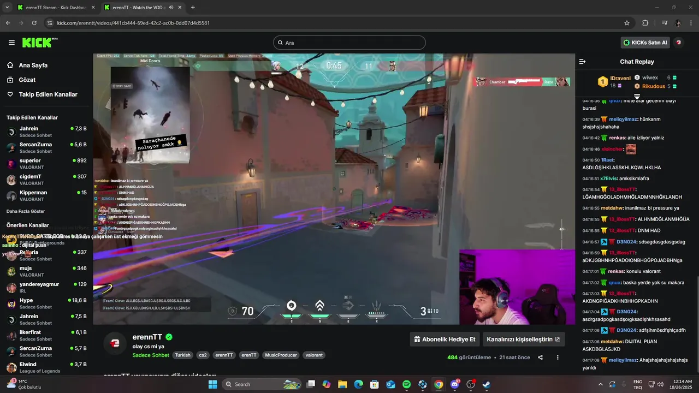Bookmark this page with star icon
The image size is (699, 393).
[x=627, y=23]
